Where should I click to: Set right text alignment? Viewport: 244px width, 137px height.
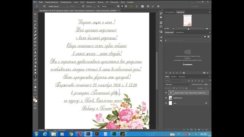tap(126, 6)
